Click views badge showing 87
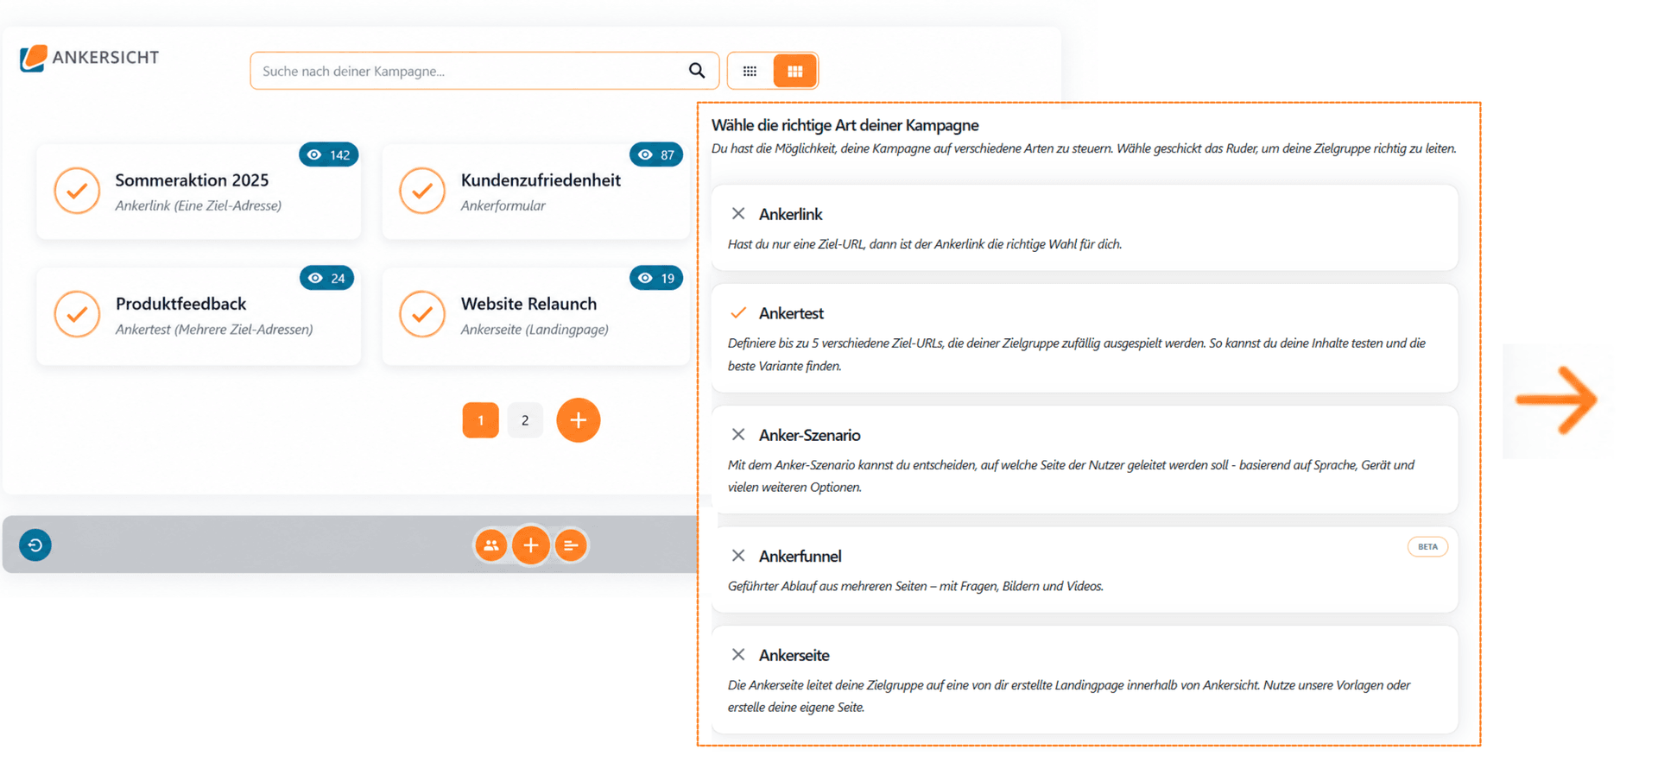This screenshot has height=768, width=1658. (656, 154)
